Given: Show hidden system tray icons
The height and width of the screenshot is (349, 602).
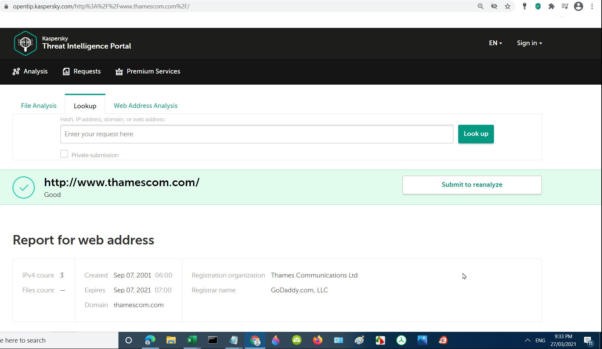Looking at the screenshot, I should (x=527, y=340).
